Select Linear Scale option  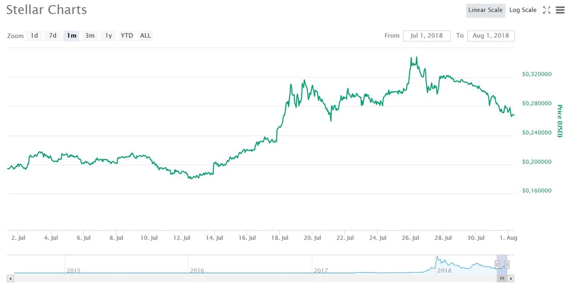click(x=485, y=10)
